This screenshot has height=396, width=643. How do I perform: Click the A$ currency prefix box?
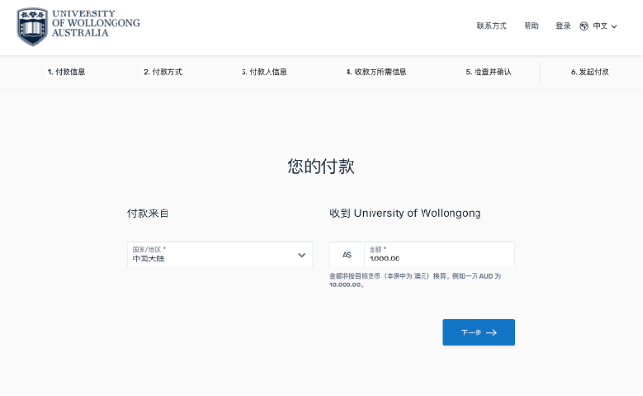(x=347, y=255)
